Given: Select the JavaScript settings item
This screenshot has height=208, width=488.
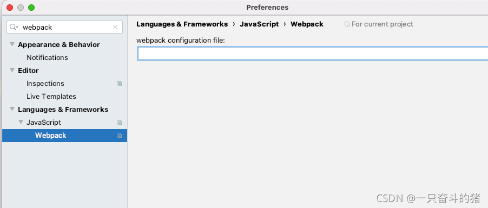Looking at the screenshot, I should click(44, 123).
